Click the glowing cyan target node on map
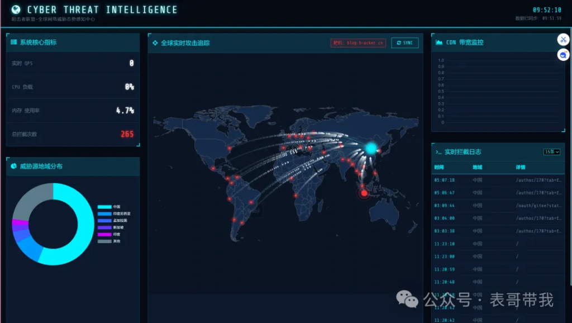The width and height of the screenshot is (572, 323). (371, 148)
